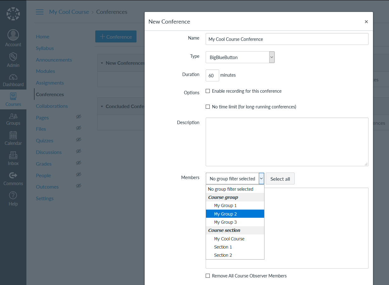389x285 pixels.
Task: Click the Select all button
Action: 280,178
